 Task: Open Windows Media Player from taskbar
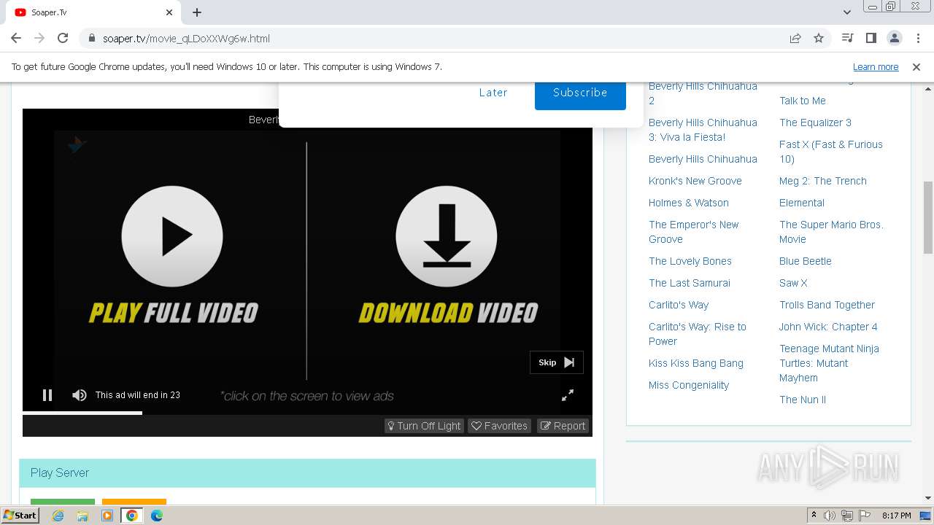(x=107, y=516)
